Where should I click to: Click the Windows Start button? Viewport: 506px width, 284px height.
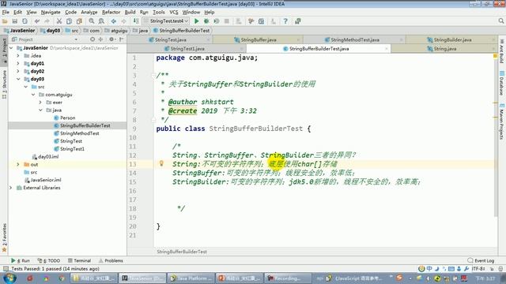tap(9, 278)
